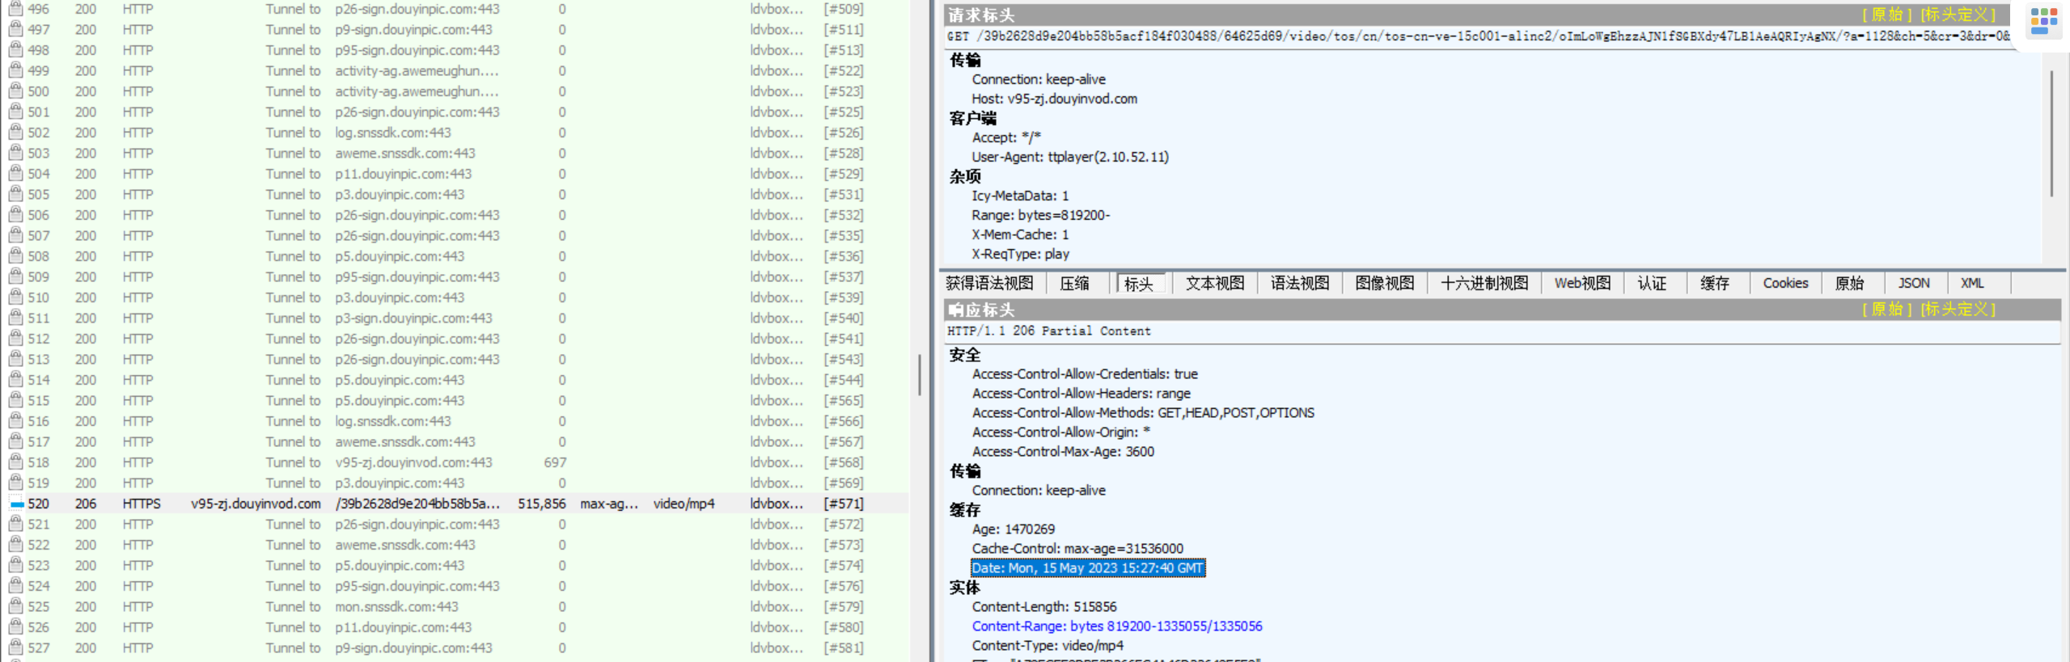This screenshot has height=662, width=2070.
Task: Click the lock icon on session 510
Action: 15,297
